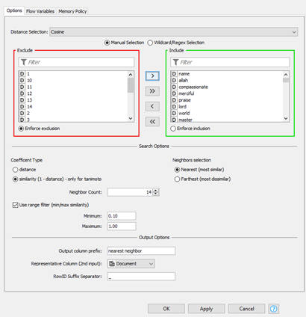Click the double left arrow remove-all button
The height and width of the screenshot is (317, 306).
click(152, 122)
